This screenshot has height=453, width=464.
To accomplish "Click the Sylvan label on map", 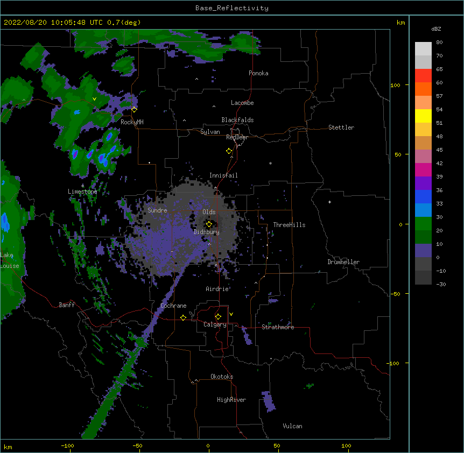I will [x=210, y=132].
